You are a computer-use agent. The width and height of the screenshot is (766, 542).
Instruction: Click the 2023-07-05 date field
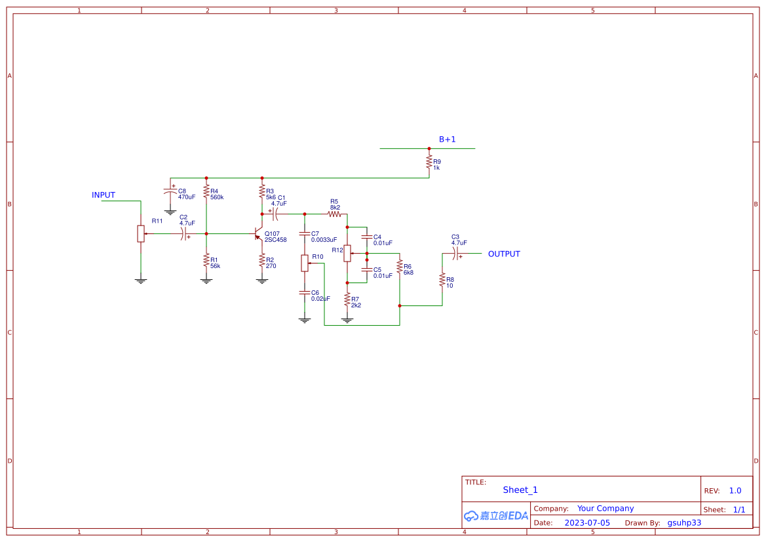coord(586,522)
